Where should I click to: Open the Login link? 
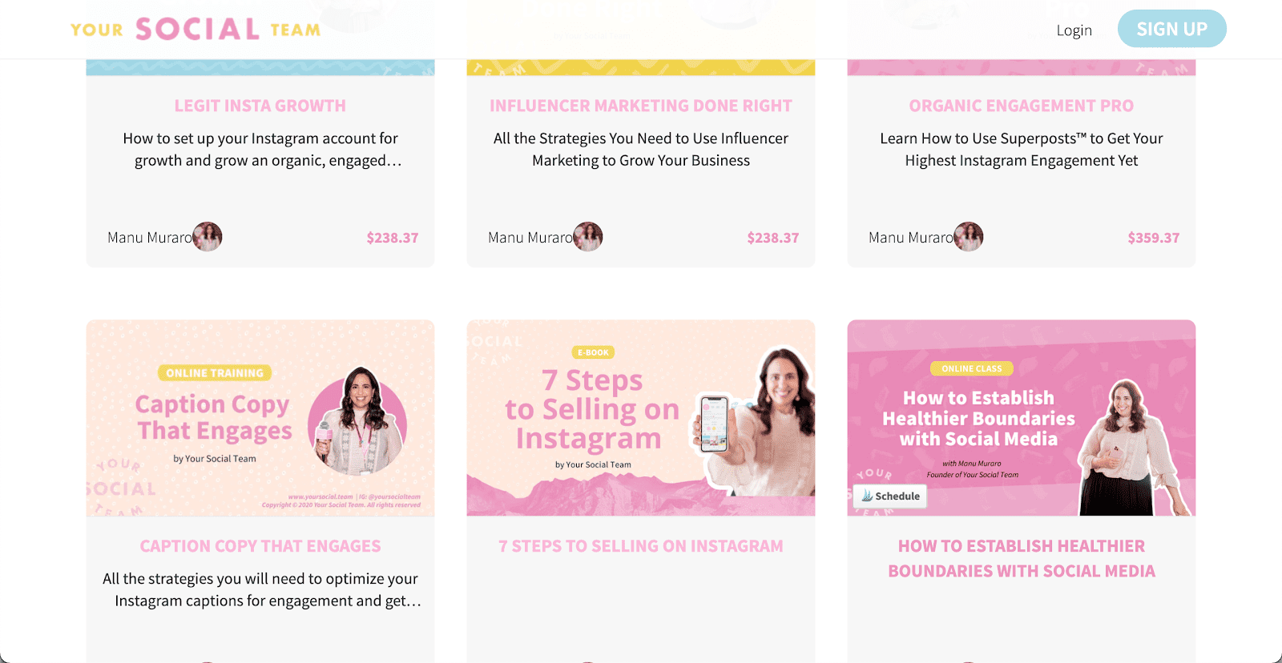pyautogui.click(x=1074, y=30)
